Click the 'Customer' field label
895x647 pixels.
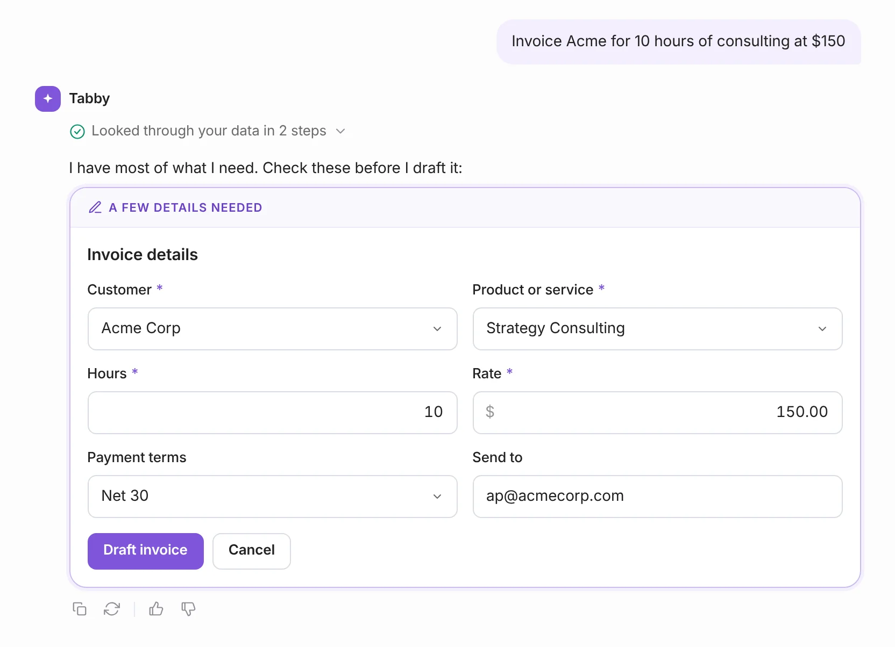(119, 290)
